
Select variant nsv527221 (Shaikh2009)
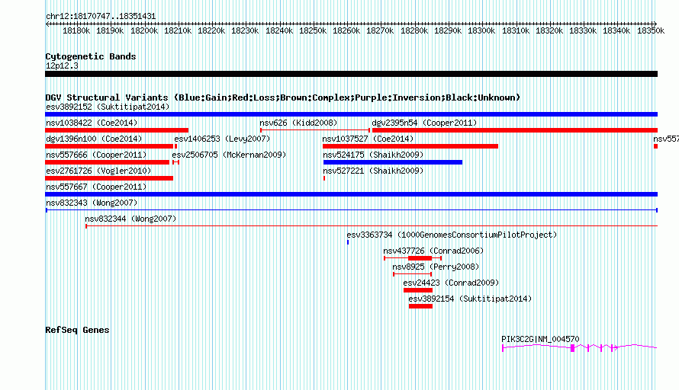coord(373,171)
